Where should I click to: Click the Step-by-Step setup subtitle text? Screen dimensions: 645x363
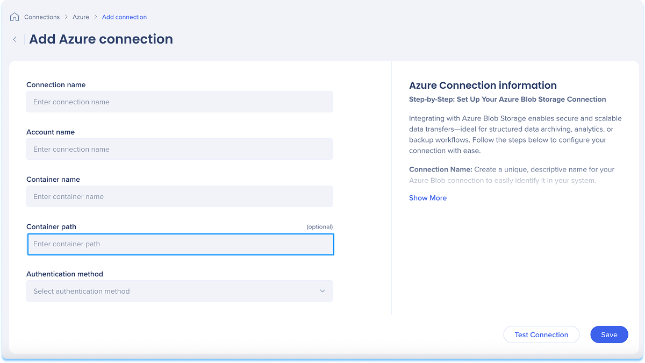[507, 99]
